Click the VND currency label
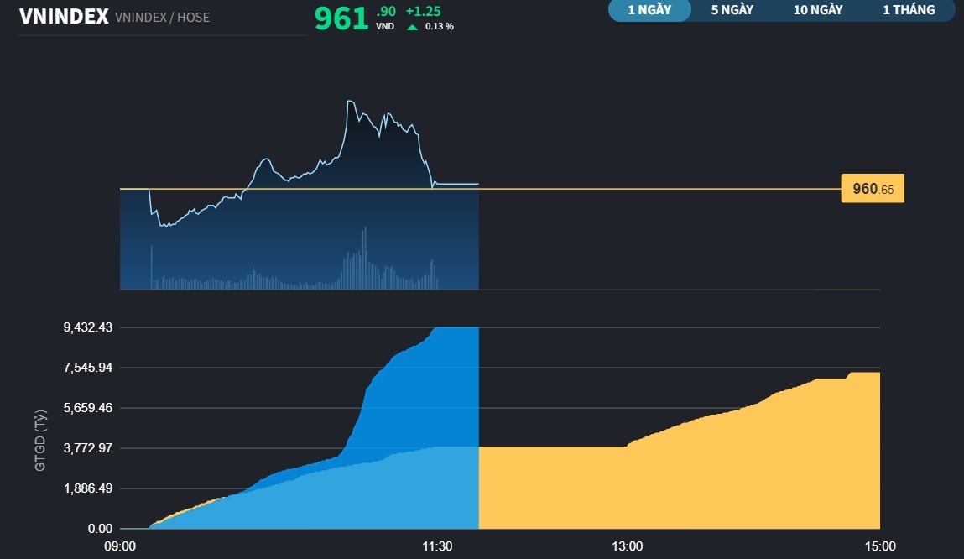Viewport: 964px width, 559px height. pyautogui.click(x=385, y=27)
